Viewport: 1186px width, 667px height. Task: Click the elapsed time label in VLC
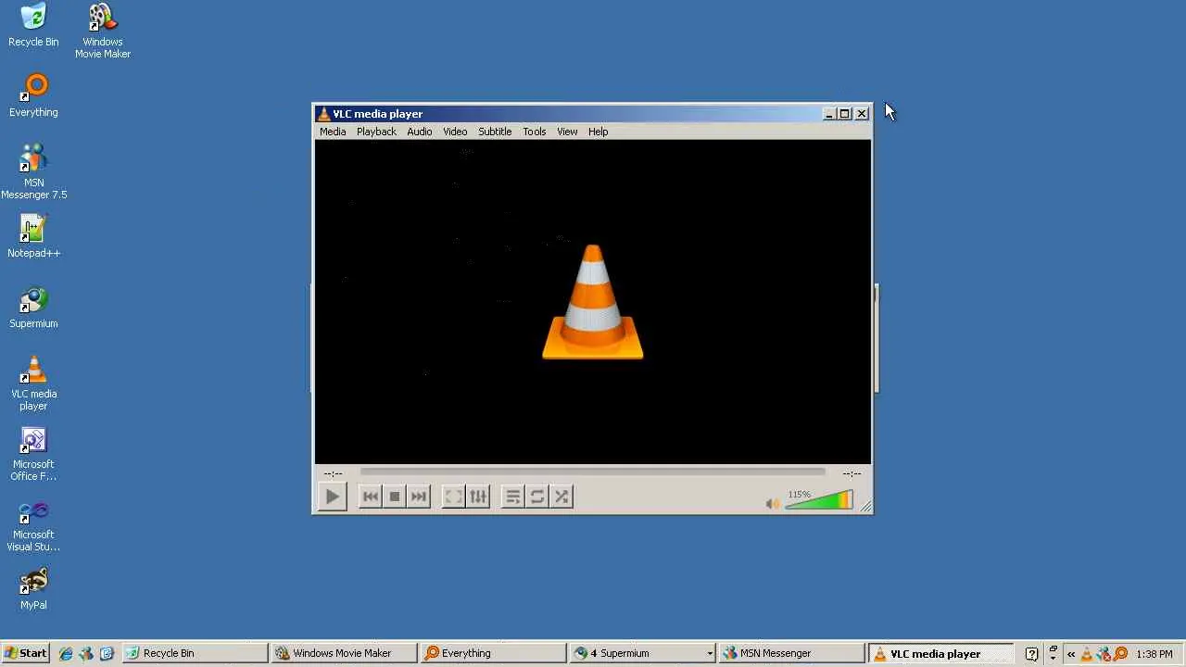[x=334, y=473]
